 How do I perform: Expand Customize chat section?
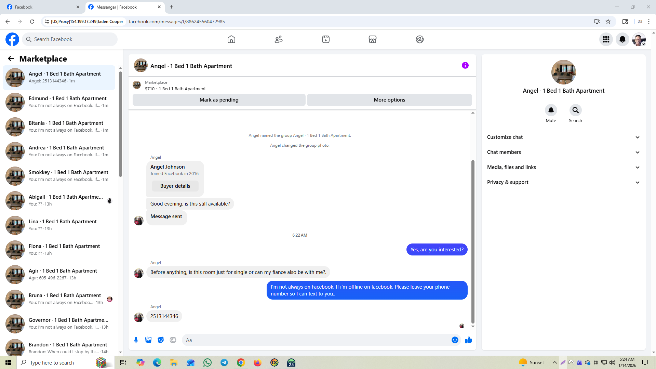563,137
